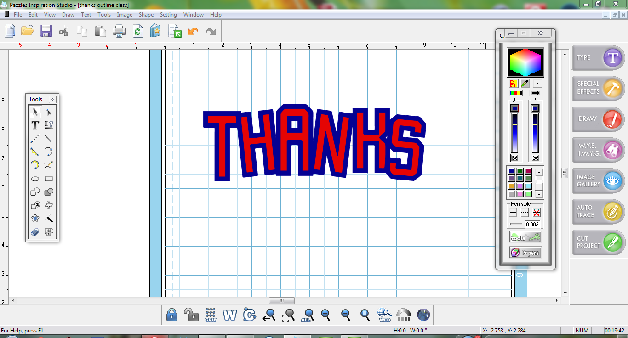Collapse color swatch list with up arrow

click(539, 173)
